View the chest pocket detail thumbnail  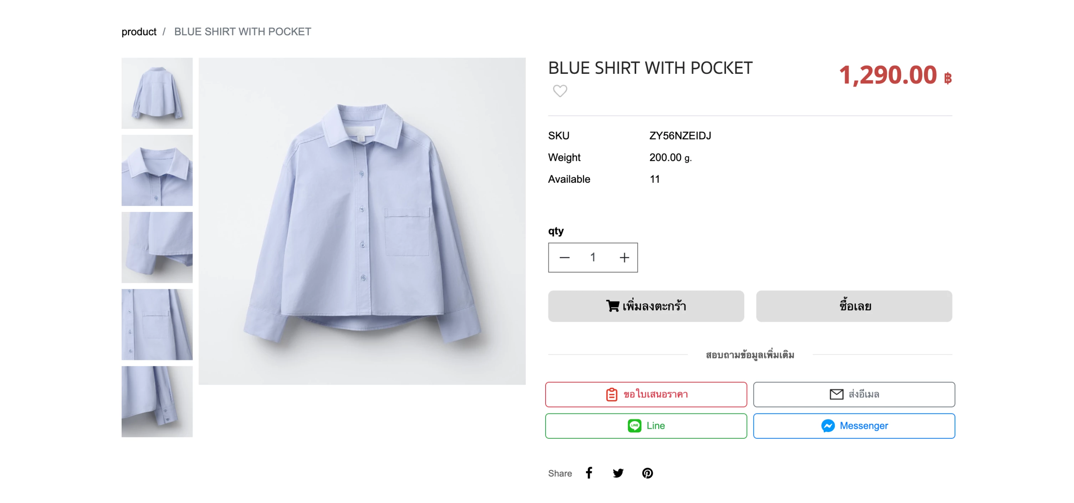[157, 324]
